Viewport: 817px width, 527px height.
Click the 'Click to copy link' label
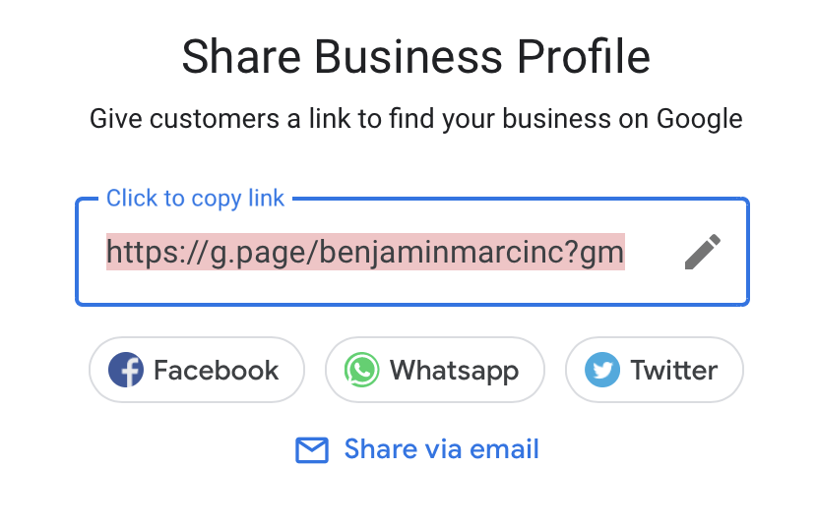pos(196,199)
